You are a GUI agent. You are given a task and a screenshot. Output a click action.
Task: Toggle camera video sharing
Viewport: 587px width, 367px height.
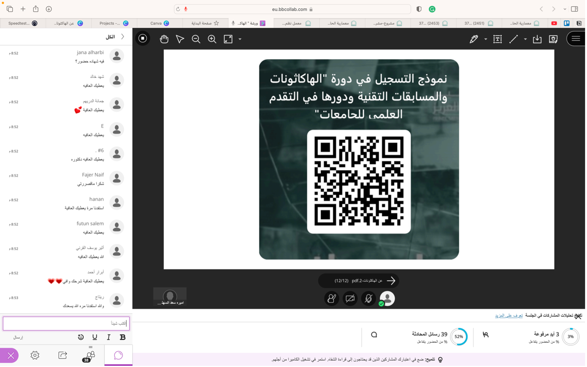pyautogui.click(x=350, y=299)
